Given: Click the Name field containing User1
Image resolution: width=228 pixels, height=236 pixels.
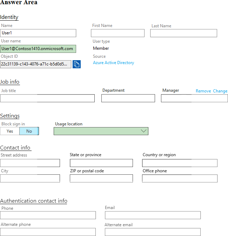Looking at the screenshot, I should click(x=38, y=33).
